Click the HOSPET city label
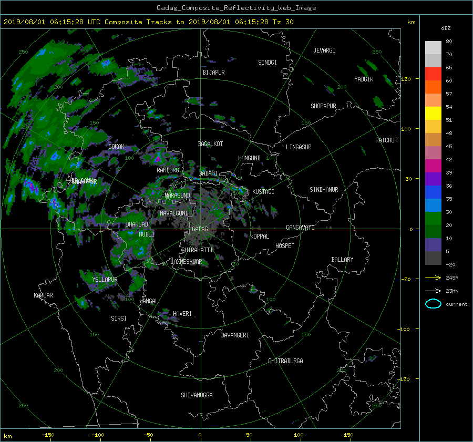This screenshot has height=442, width=473. click(x=285, y=246)
